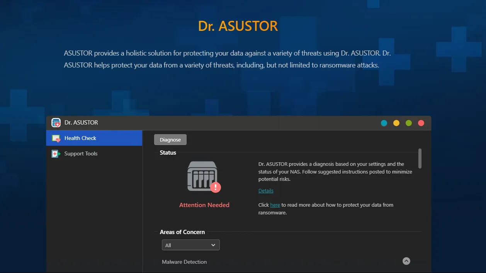Screen dimensions: 486x273
Task: Open the Details link
Action: [x=266, y=190]
